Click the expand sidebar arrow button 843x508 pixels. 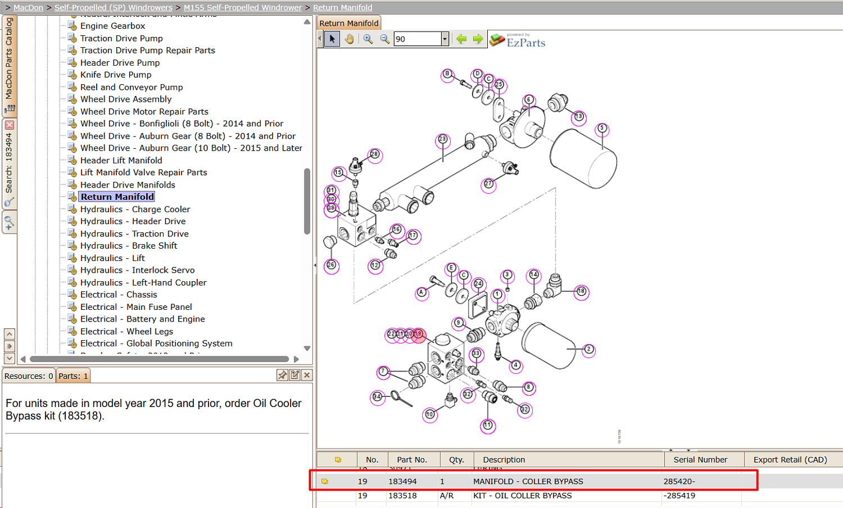[x=10, y=346]
